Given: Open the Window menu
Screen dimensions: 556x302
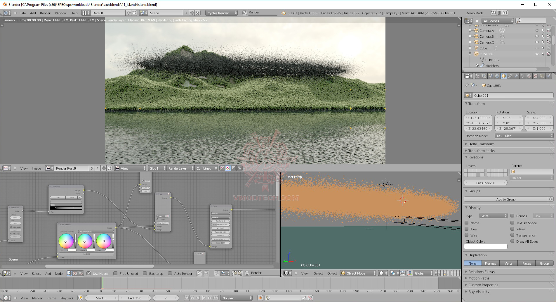Looking at the screenshot, I should coord(61,13).
